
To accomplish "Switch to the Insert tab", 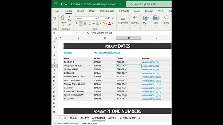I will tap(80, 11).
